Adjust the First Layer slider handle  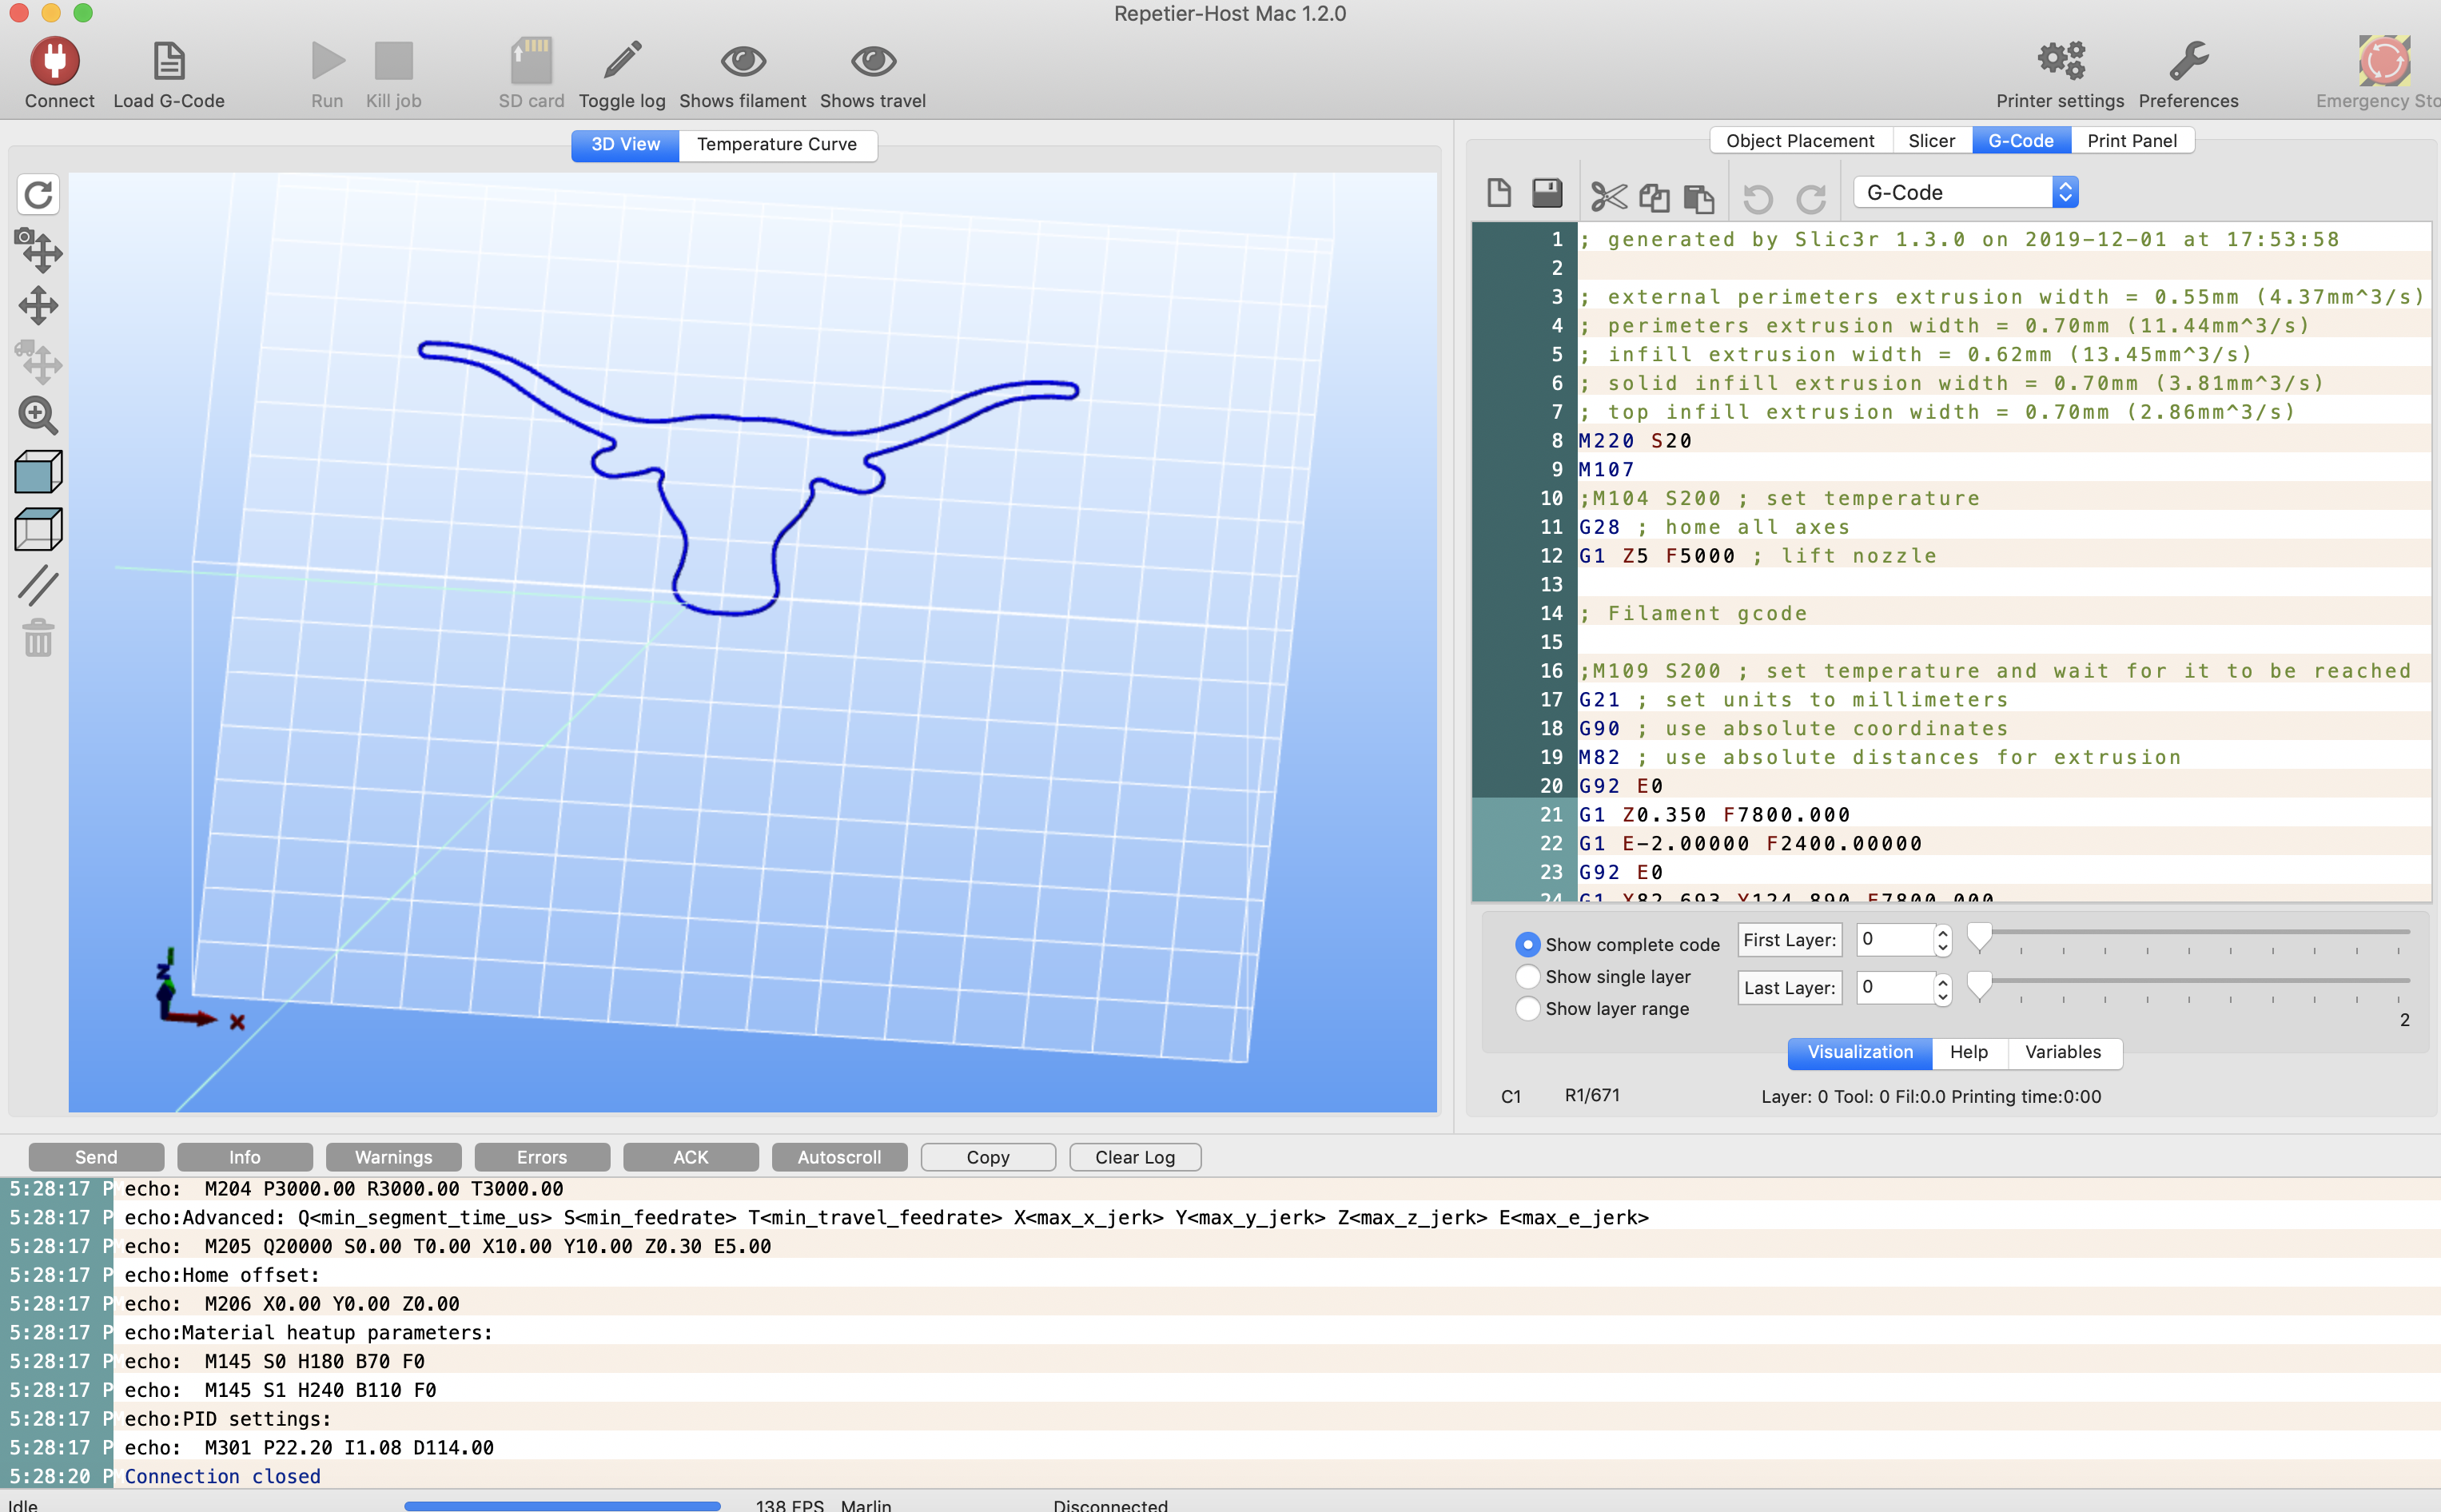pos(1979,936)
